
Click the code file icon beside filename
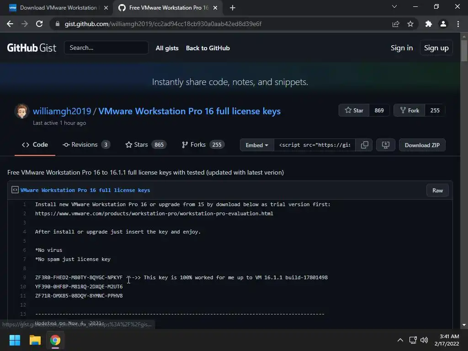tap(15, 190)
